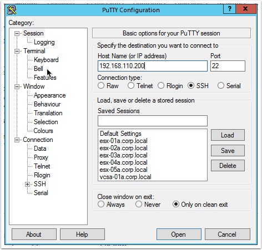Open the Terminal category
This screenshot has height=250, width=262.
click(34, 51)
